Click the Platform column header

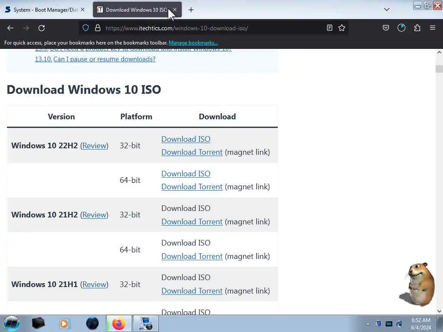tap(136, 117)
